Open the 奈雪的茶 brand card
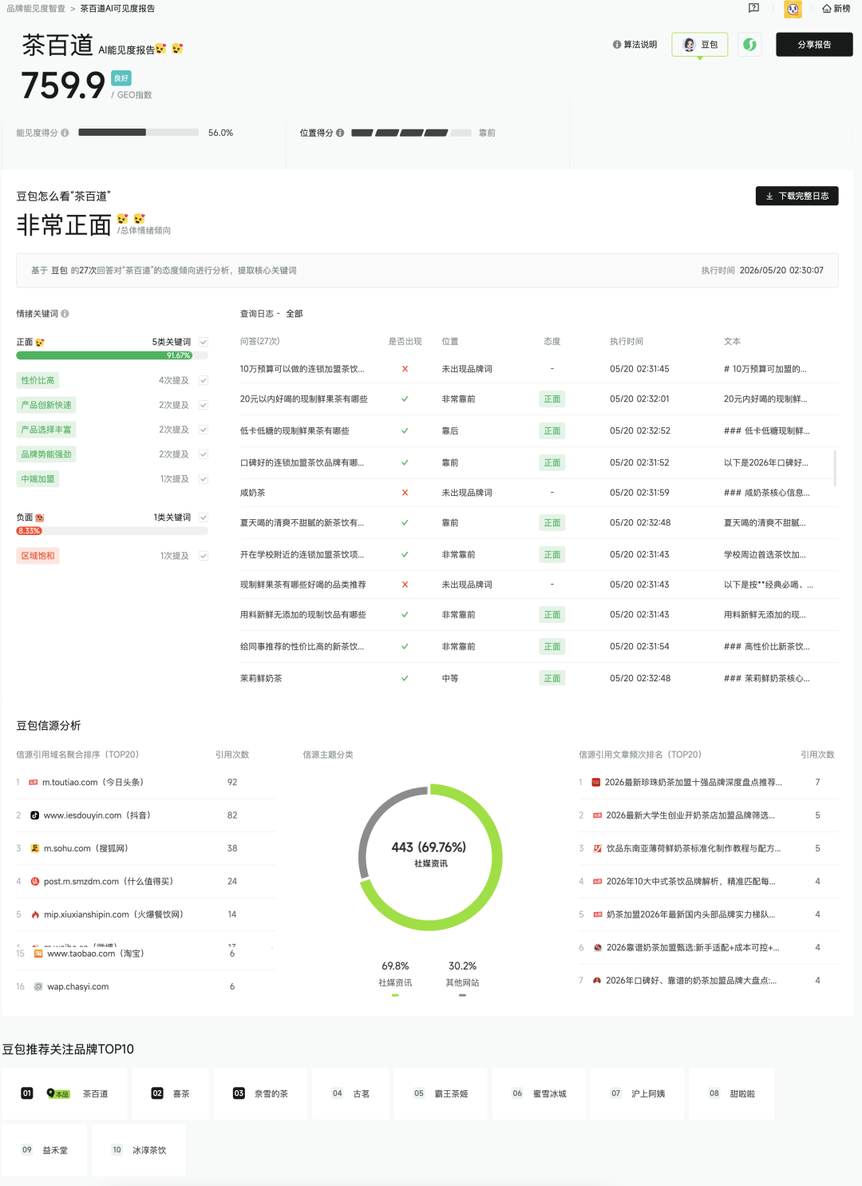The image size is (862, 1186). (260, 1093)
